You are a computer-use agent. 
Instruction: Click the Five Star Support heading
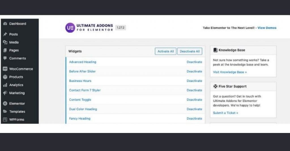point(233,86)
